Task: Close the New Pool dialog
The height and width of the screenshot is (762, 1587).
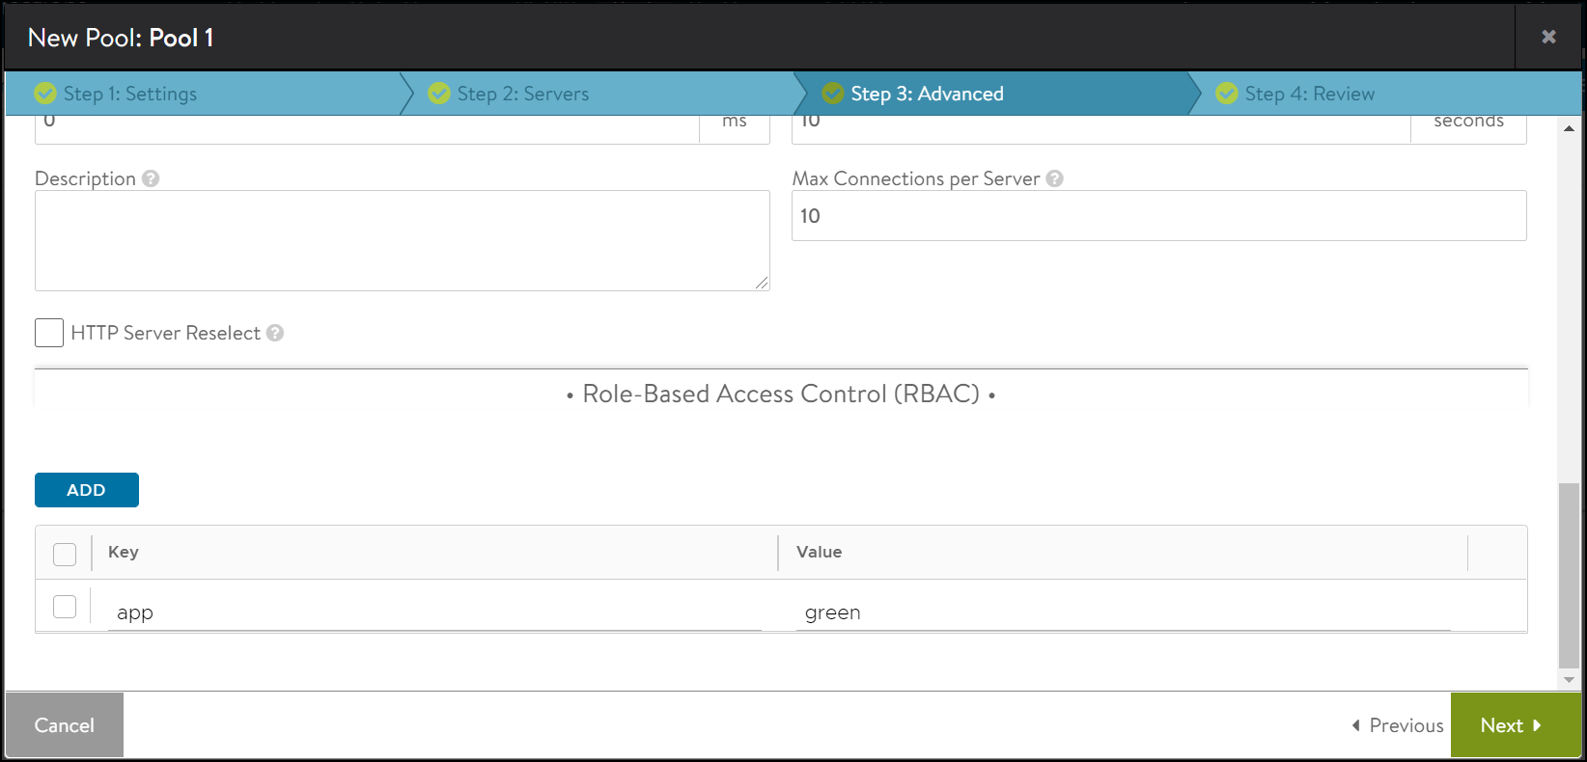Action: (1548, 37)
